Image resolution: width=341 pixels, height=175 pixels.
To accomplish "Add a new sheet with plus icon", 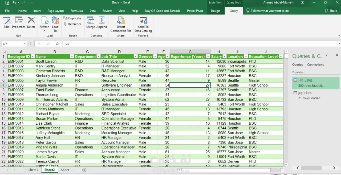I will click(84, 170).
